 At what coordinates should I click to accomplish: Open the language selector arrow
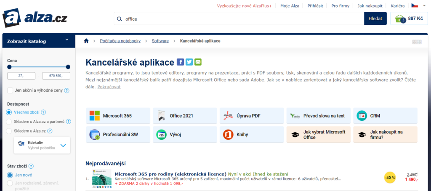pyautogui.click(x=423, y=5)
